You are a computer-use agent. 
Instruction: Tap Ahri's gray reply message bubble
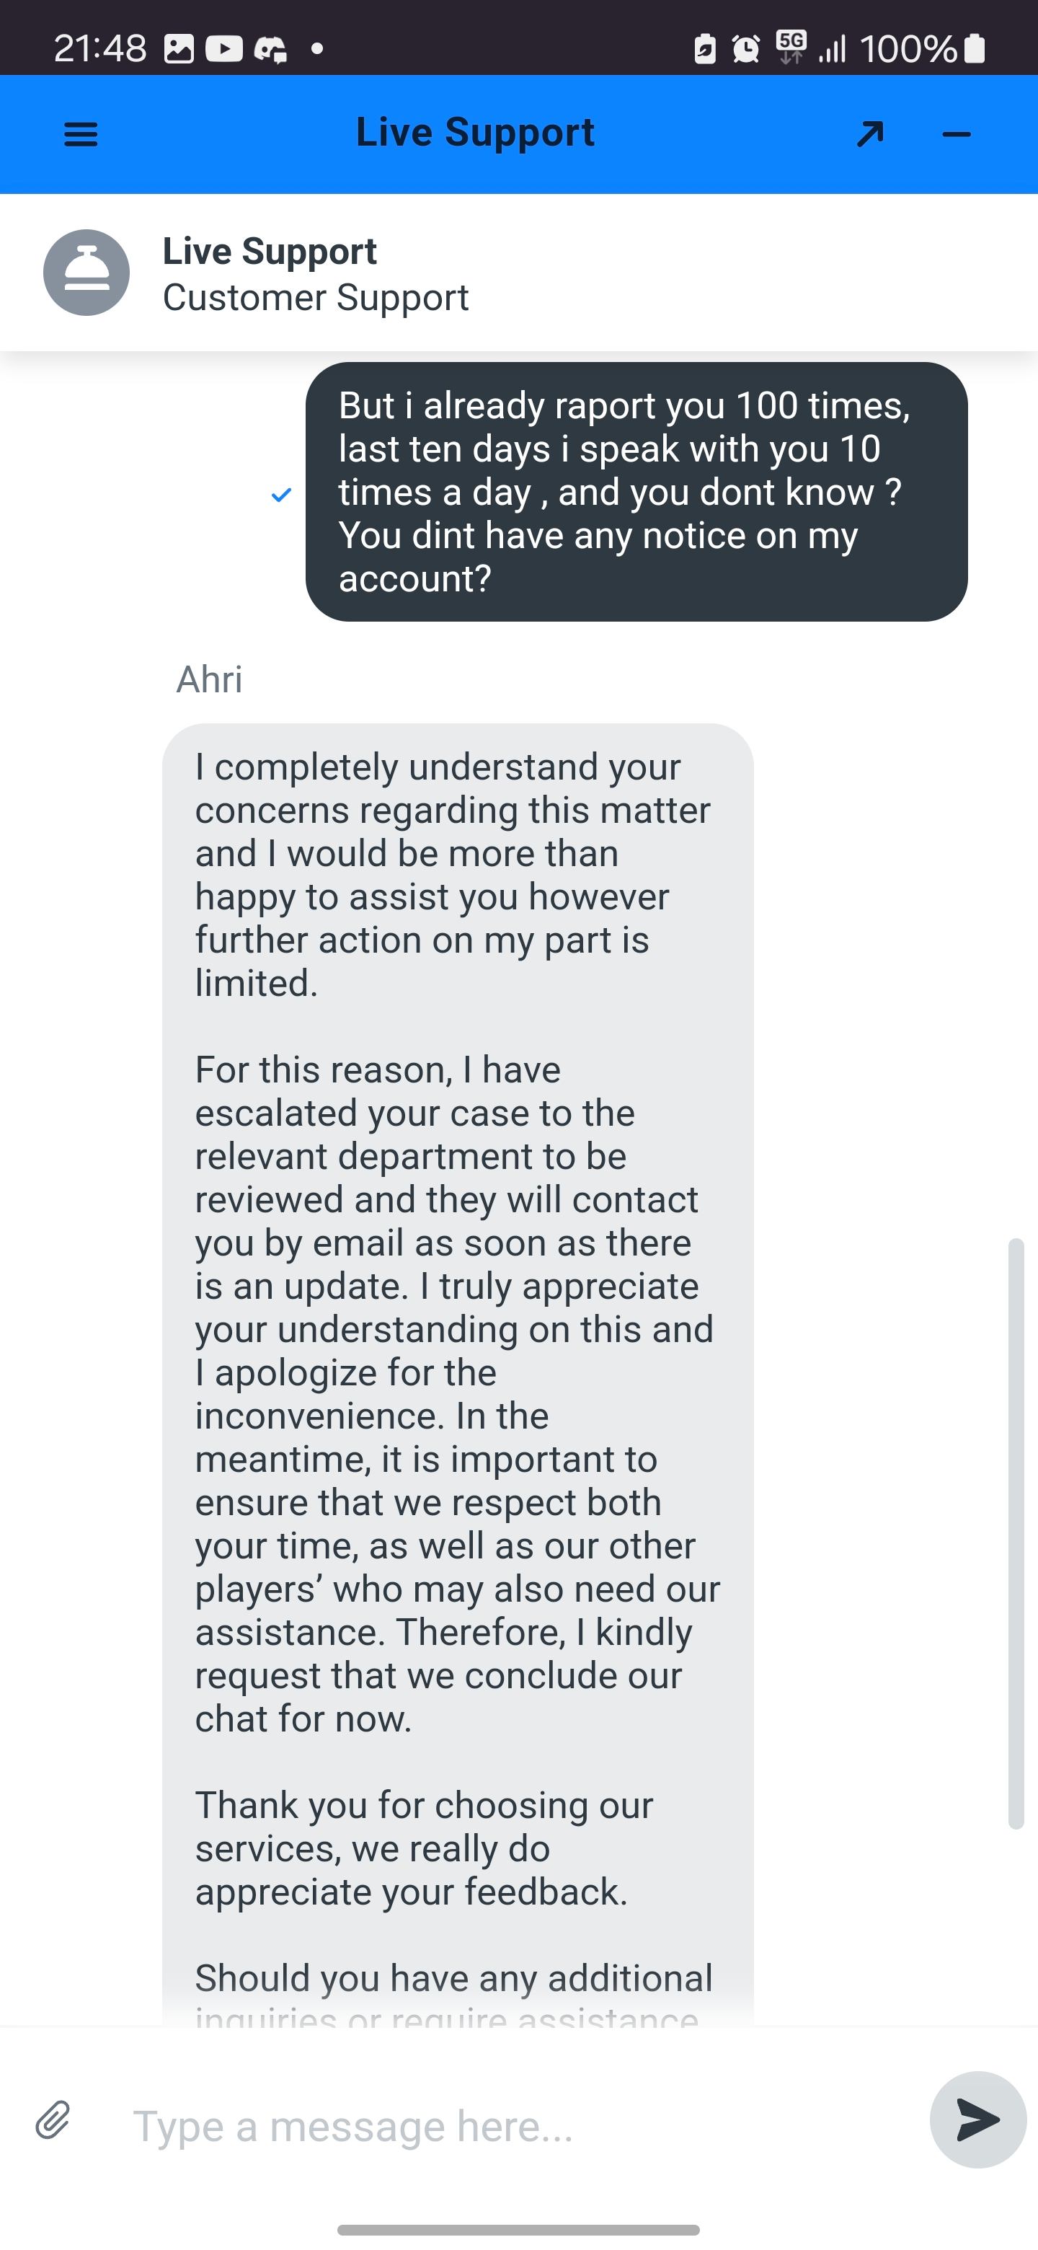point(458,1310)
